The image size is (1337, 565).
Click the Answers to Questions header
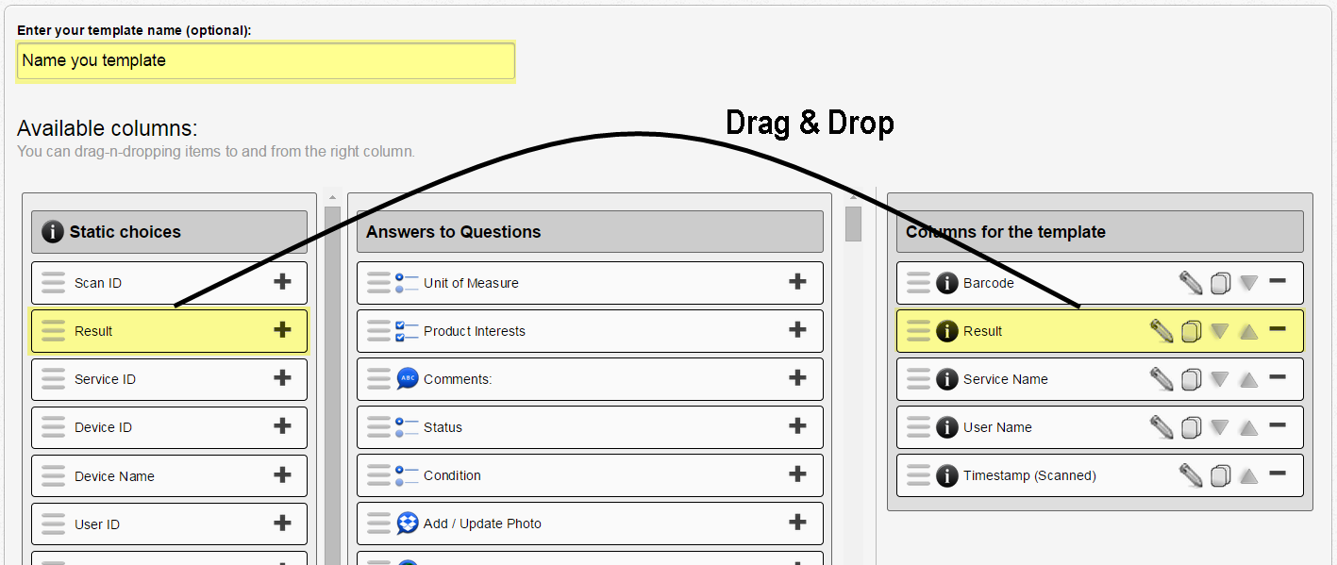[590, 232]
